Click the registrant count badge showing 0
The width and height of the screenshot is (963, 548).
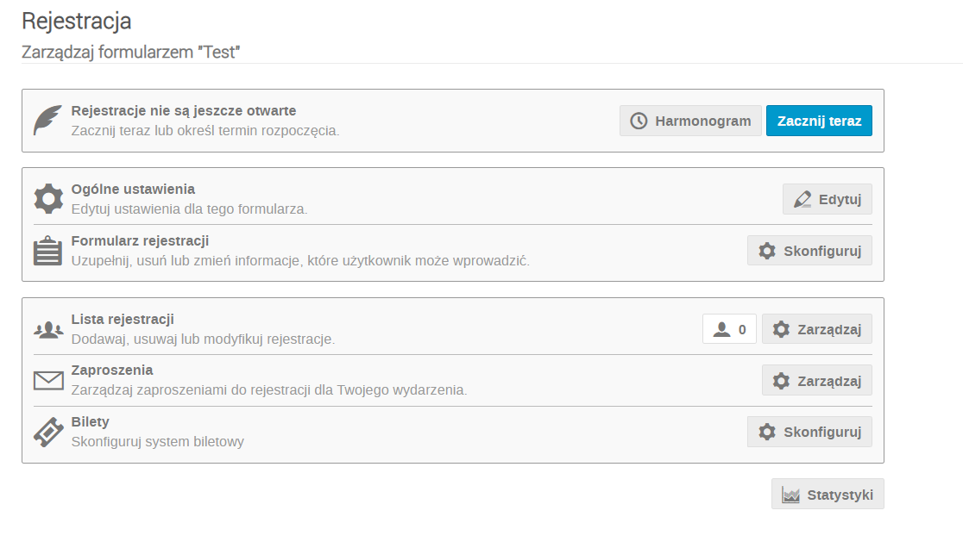pos(730,329)
